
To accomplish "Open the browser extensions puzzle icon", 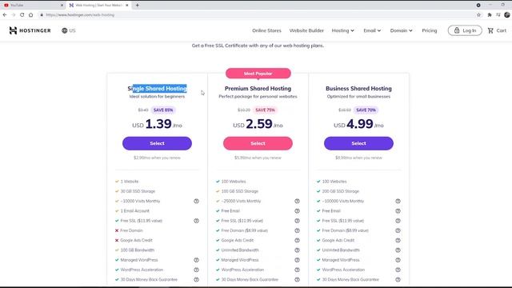I will [x=490, y=14].
